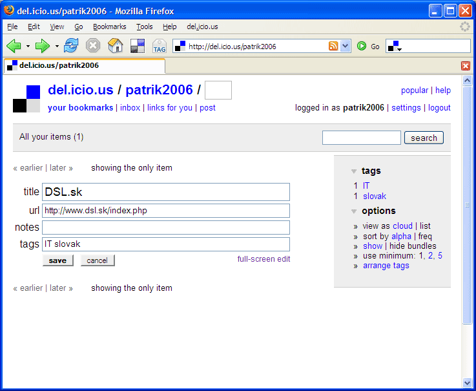
Task: Click show bundles link
Action: point(373,246)
